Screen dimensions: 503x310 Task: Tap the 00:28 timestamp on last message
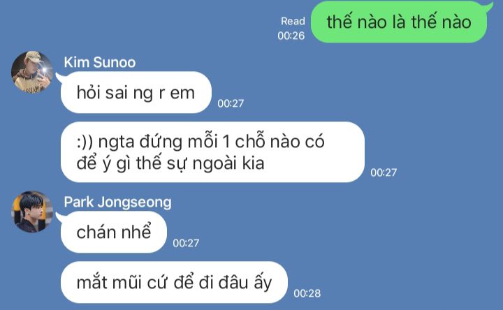pyautogui.click(x=307, y=293)
